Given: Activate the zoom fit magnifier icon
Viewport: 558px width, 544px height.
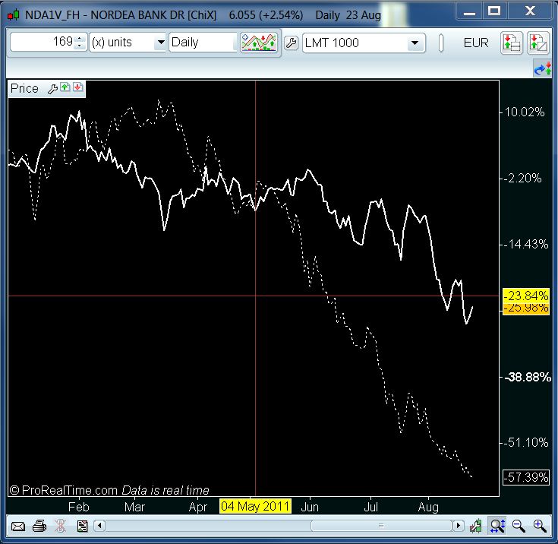Looking at the screenshot, I should coord(497,526).
